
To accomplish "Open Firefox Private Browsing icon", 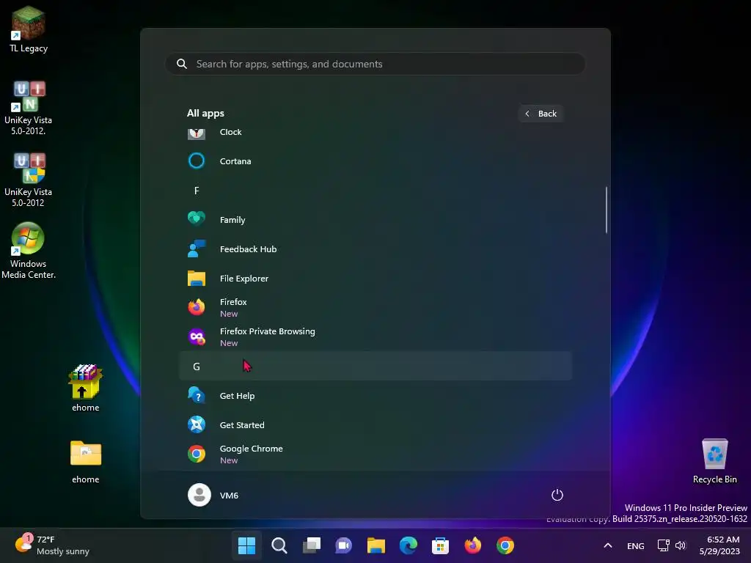I will [197, 337].
